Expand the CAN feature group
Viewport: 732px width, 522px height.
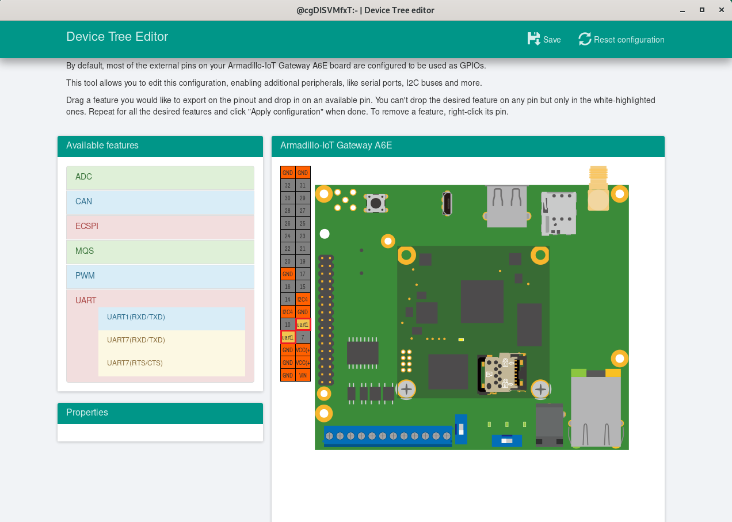pyautogui.click(x=160, y=202)
